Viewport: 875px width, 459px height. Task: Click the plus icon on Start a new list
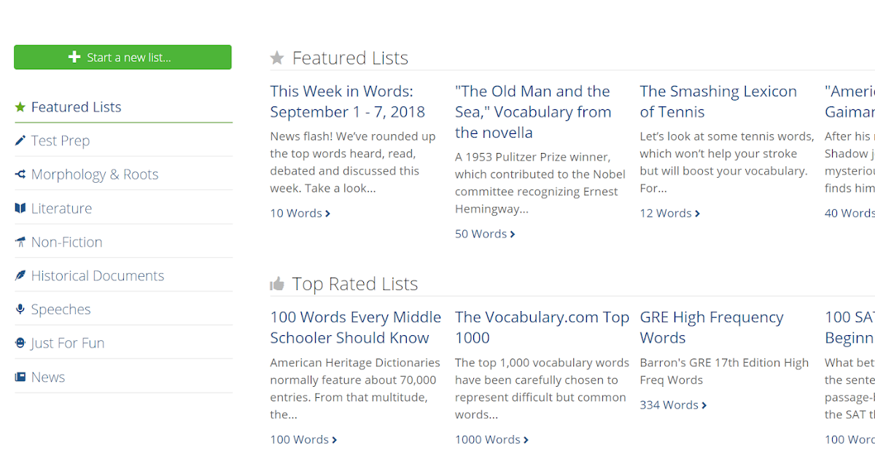(74, 58)
